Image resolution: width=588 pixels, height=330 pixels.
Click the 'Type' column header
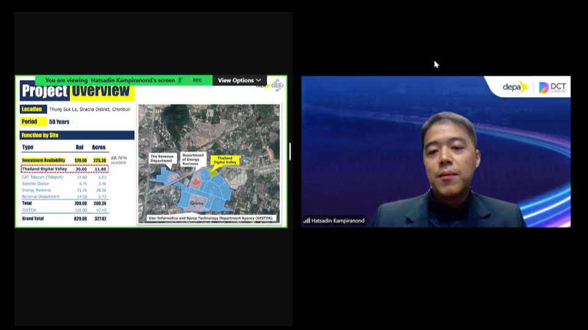(x=28, y=147)
